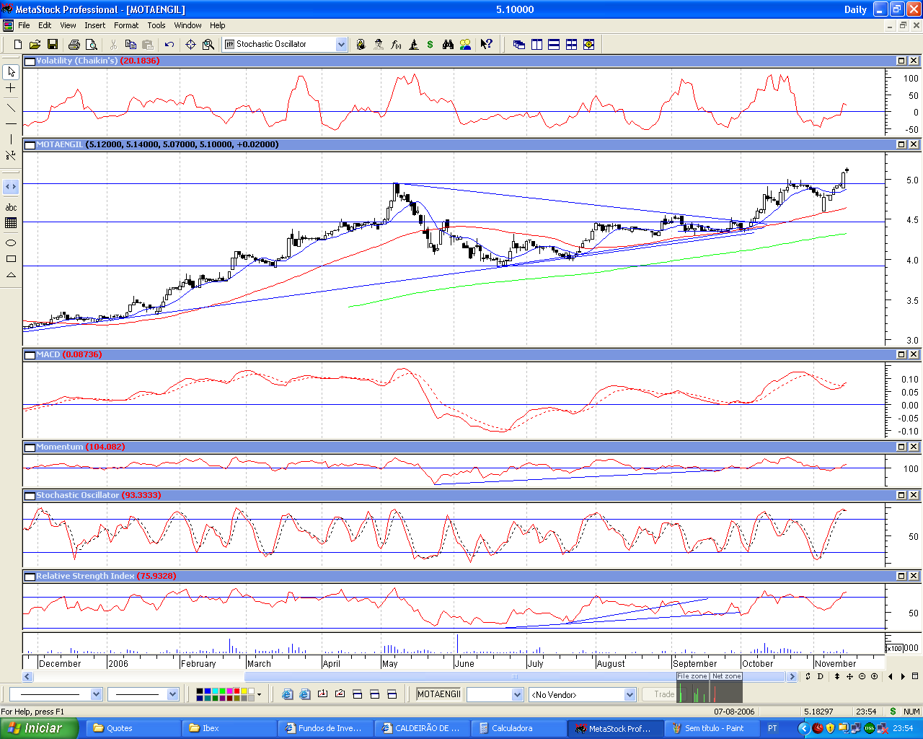Image resolution: width=923 pixels, height=739 pixels.
Task: Pick the ellipse drawing tool
Action: (x=11, y=242)
